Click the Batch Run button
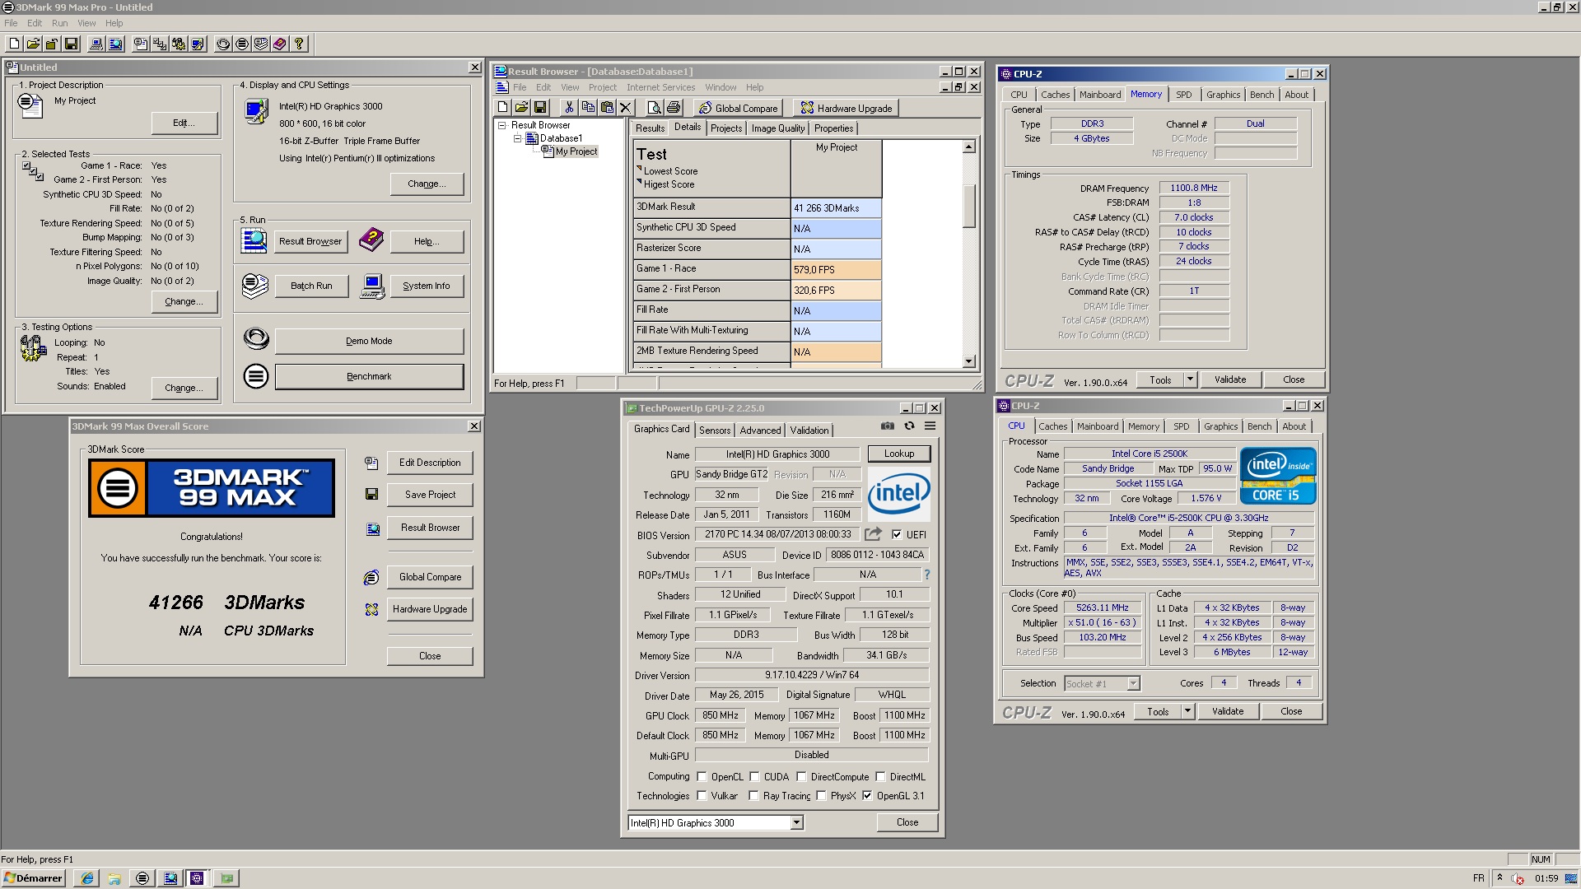This screenshot has height=889, width=1581. point(311,286)
